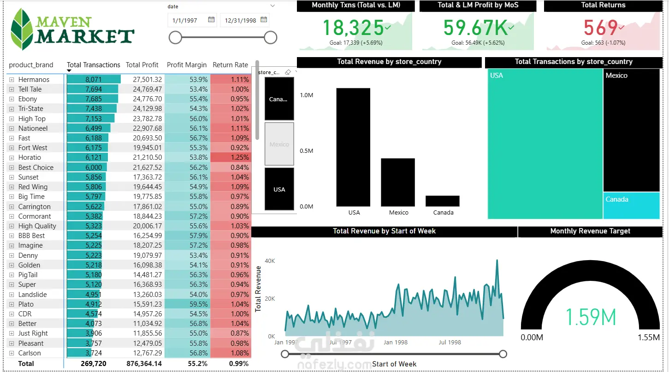This screenshot has width=669, height=372.
Task: Toggle the USA slicer tile
Action: (x=279, y=189)
